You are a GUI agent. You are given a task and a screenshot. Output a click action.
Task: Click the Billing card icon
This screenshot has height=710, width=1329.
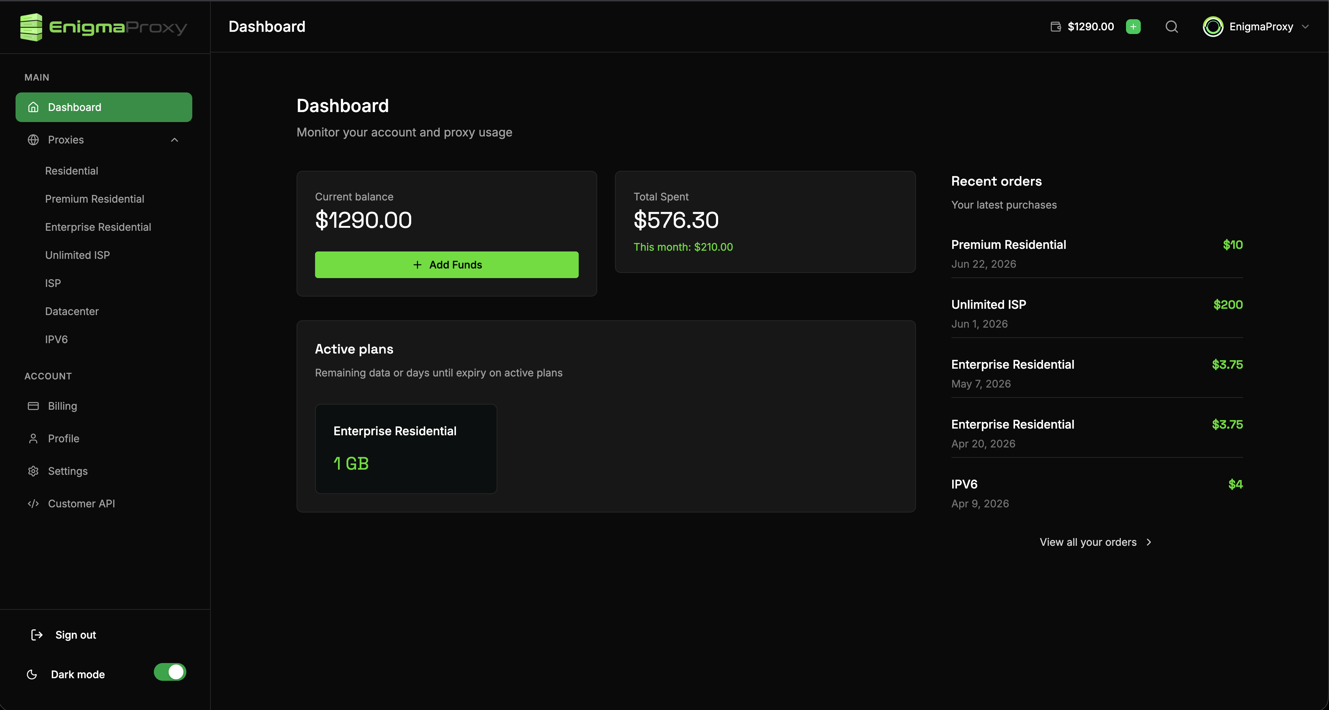pos(34,406)
